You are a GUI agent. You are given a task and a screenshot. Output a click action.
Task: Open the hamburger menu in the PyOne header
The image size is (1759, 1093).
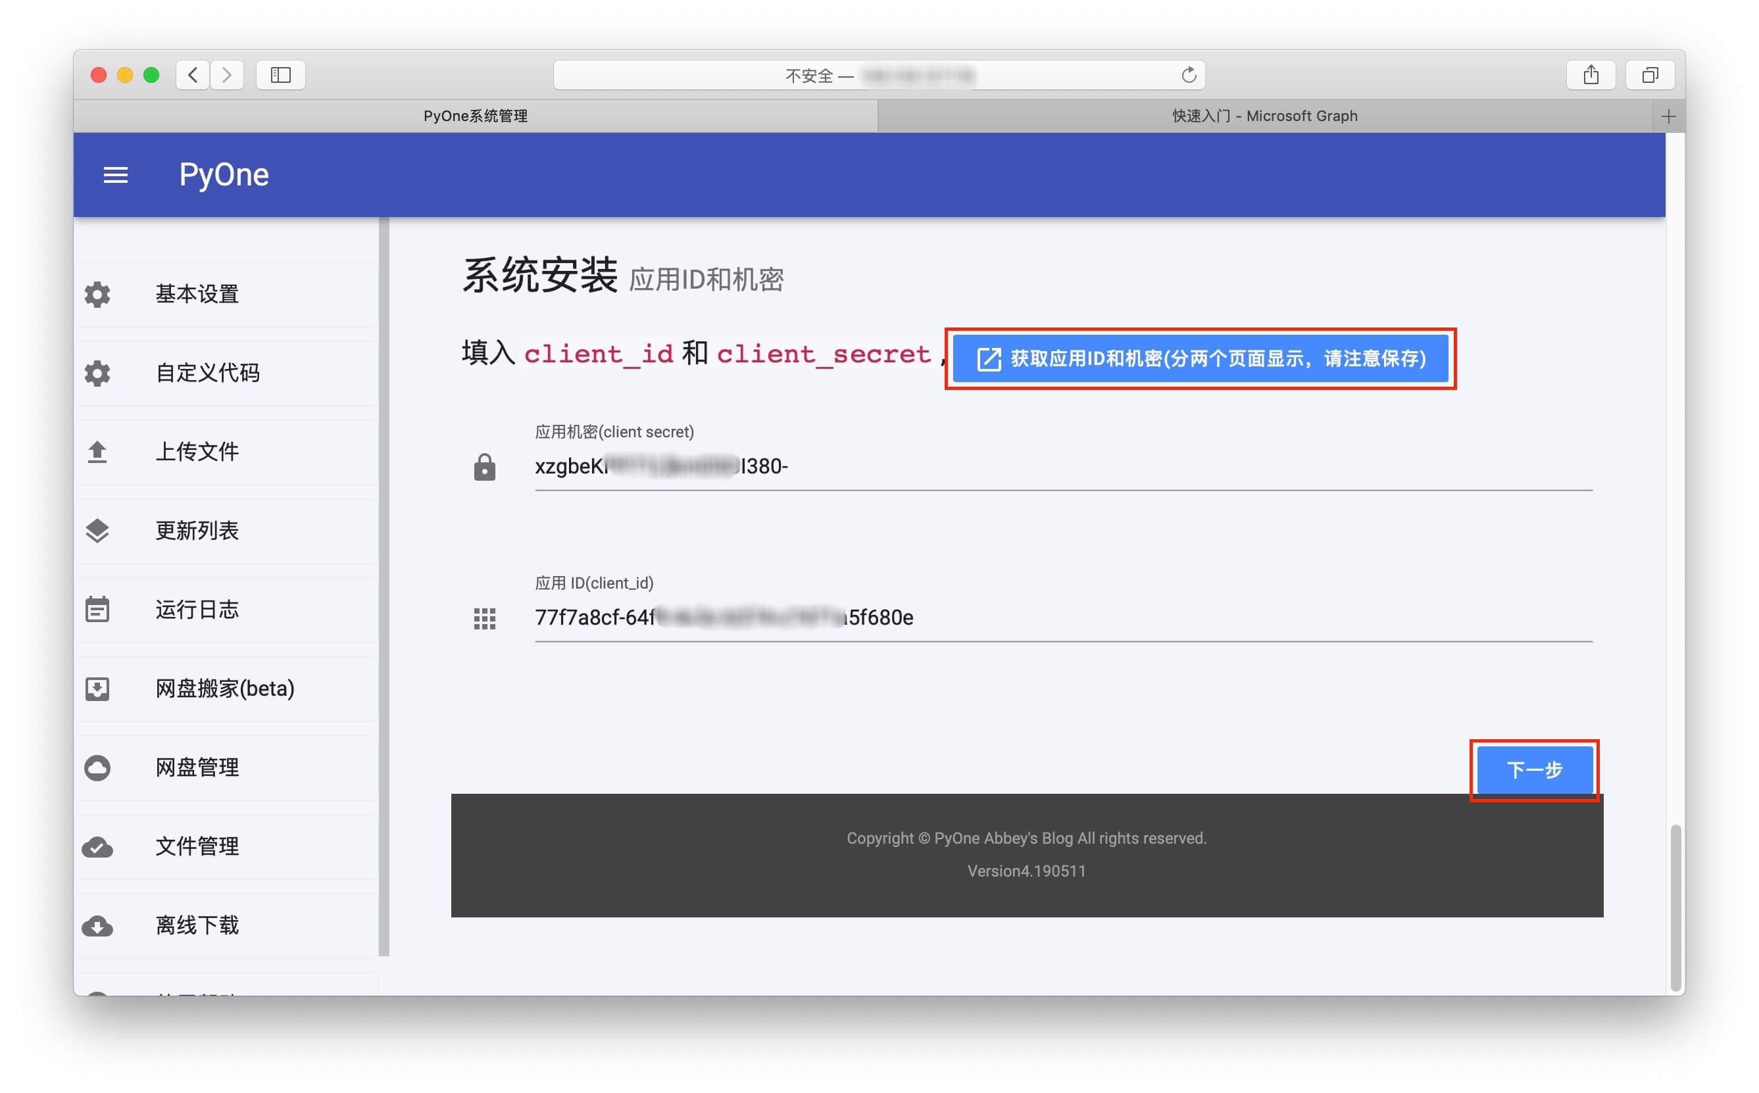click(116, 175)
